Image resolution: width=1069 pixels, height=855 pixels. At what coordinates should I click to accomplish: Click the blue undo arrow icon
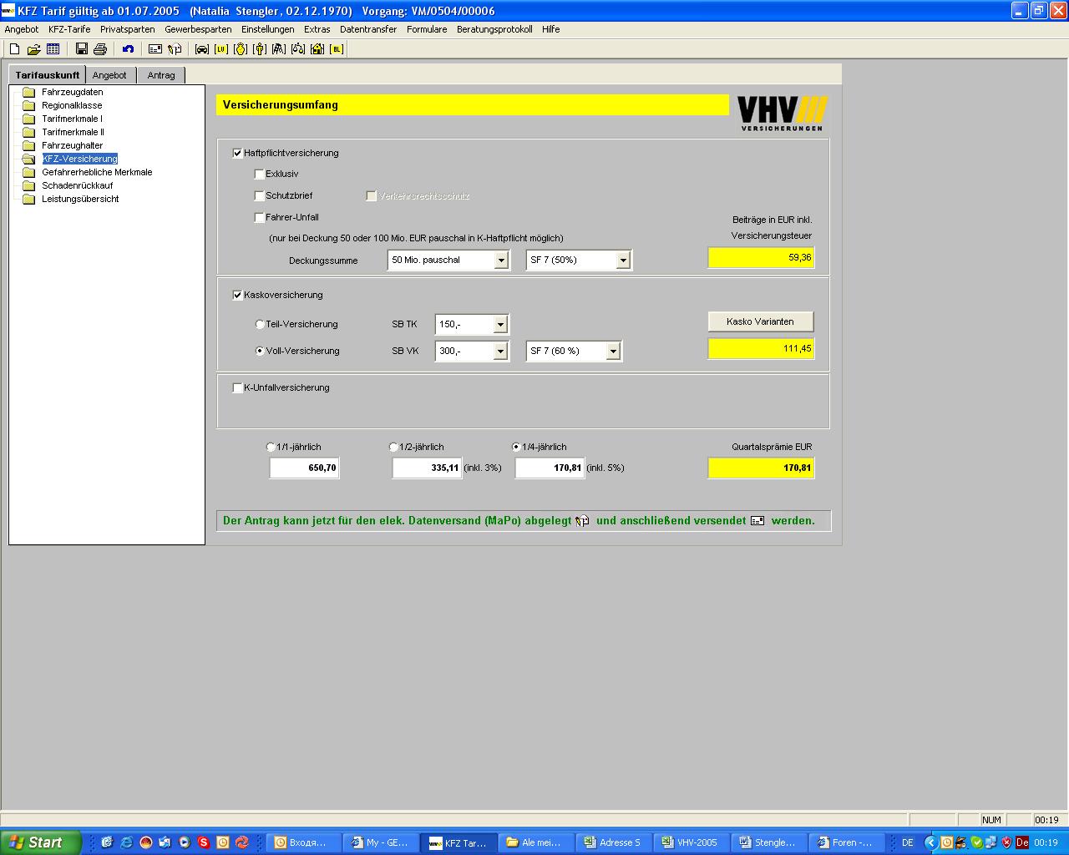128,49
